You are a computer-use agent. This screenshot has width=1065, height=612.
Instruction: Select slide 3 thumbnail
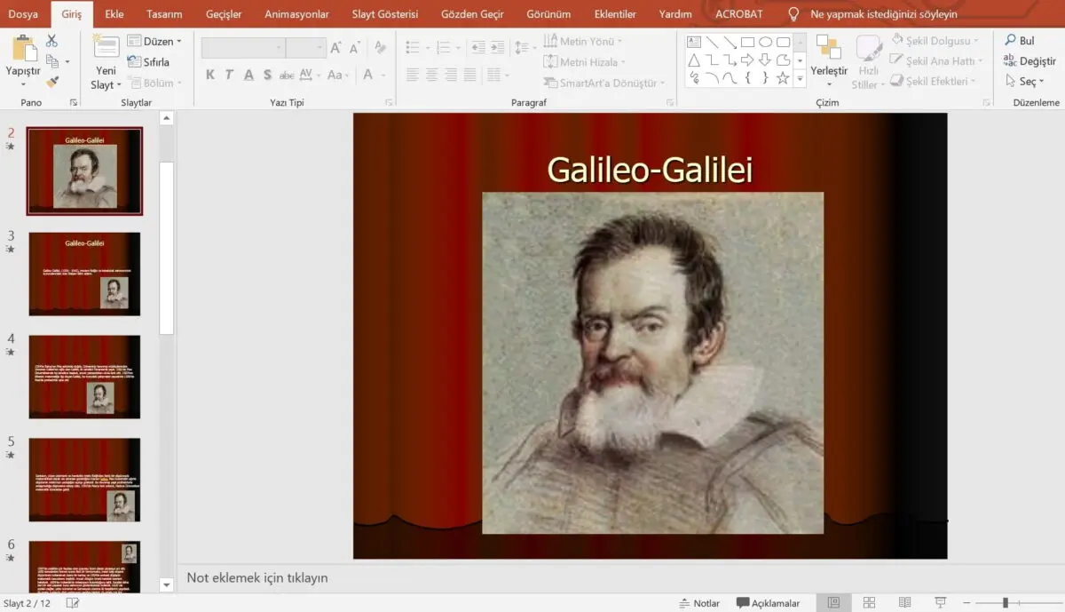click(84, 274)
